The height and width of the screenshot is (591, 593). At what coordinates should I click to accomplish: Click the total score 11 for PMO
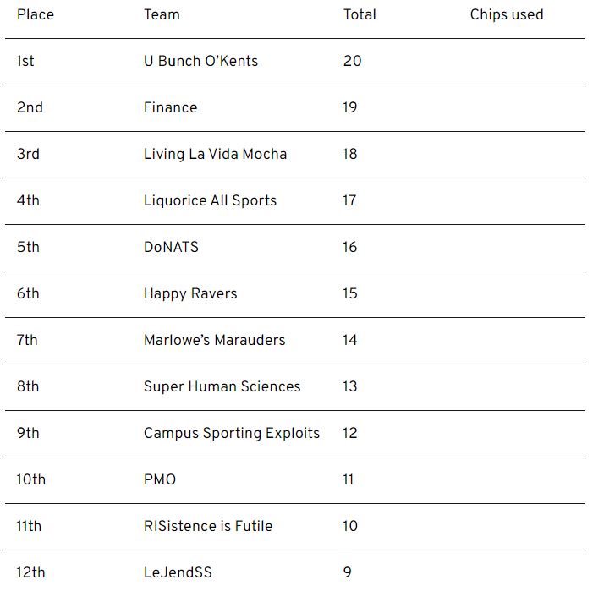point(349,479)
